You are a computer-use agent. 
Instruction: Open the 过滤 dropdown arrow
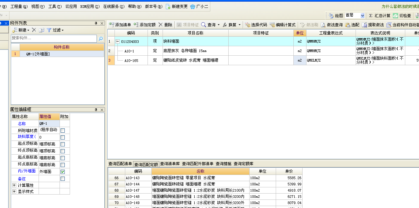(62, 30)
